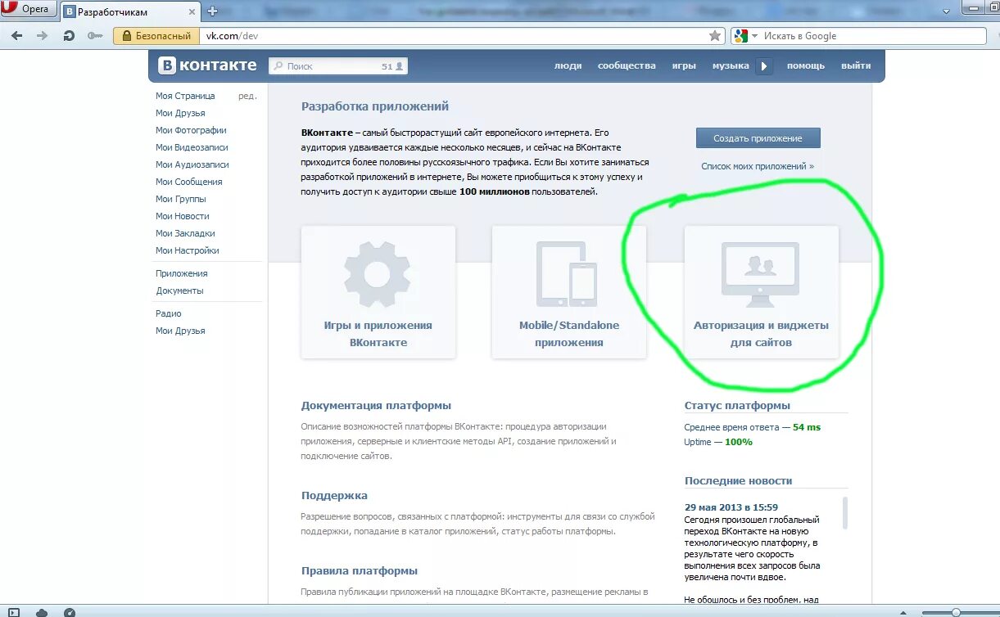This screenshot has width=1000, height=617.
Task: Open Статус платформы heading
Action: click(737, 405)
